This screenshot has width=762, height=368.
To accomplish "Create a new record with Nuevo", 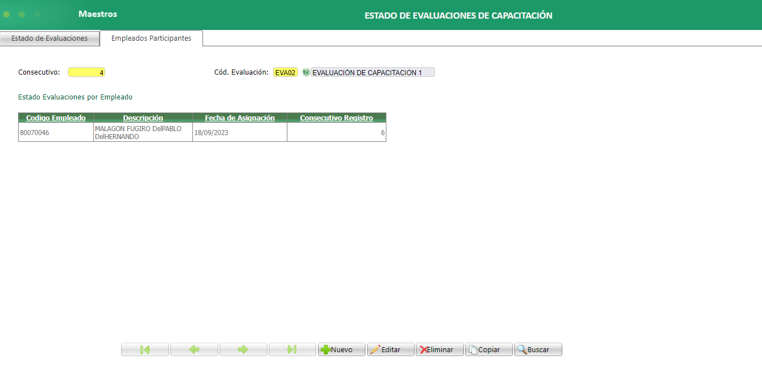I will (x=342, y=349).
